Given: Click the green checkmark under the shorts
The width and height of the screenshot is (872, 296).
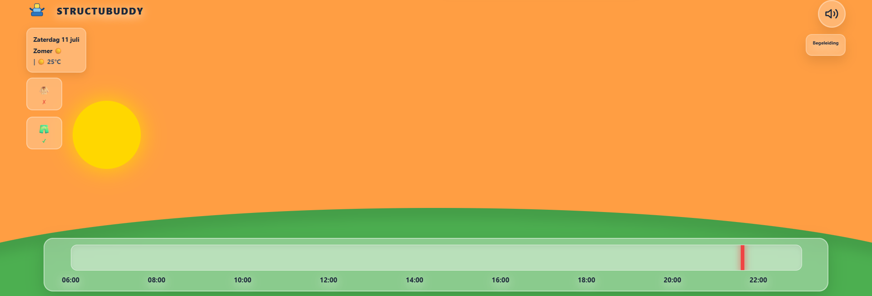Looking at the screenshot, I should 44,141.
